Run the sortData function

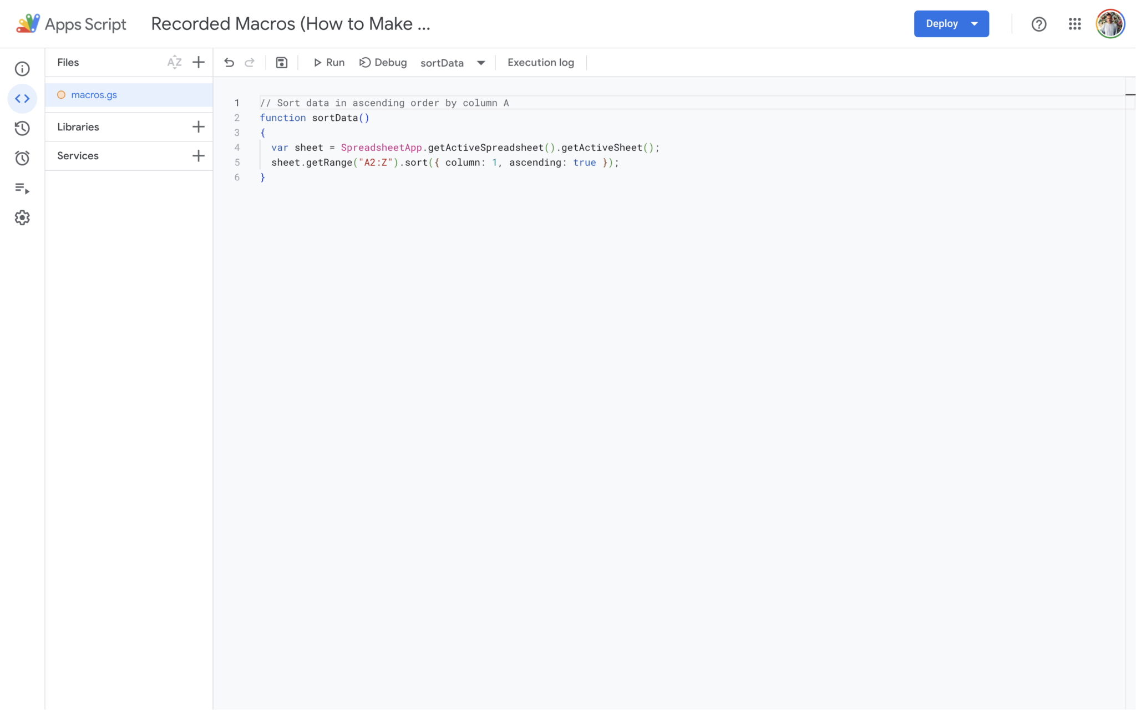click(329, 63)
